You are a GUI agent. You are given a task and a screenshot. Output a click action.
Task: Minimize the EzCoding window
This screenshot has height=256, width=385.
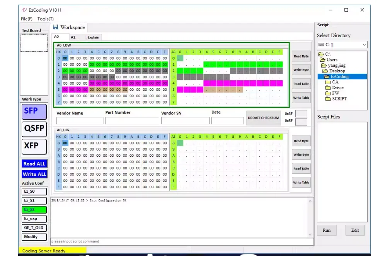tap(330, 10)
